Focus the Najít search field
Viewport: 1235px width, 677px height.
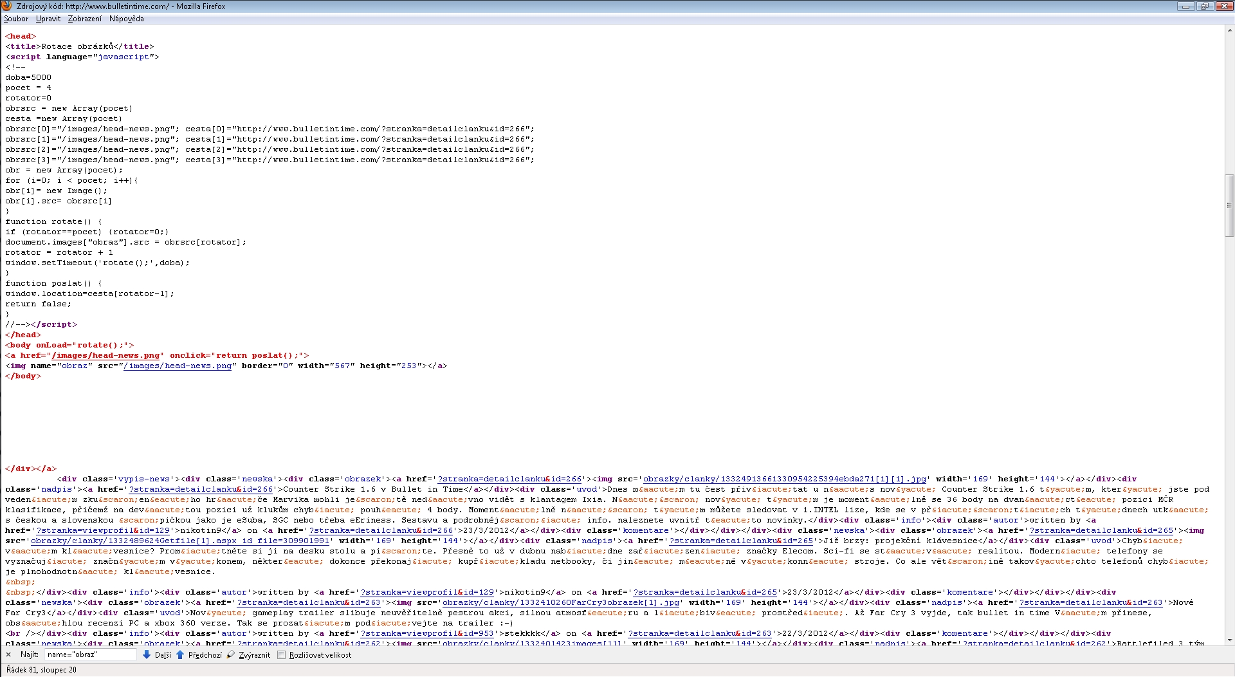coord(91,654)
